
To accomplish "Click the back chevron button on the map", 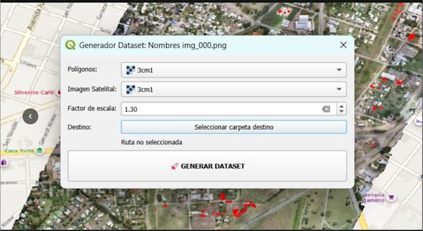I will coord(30,116).
